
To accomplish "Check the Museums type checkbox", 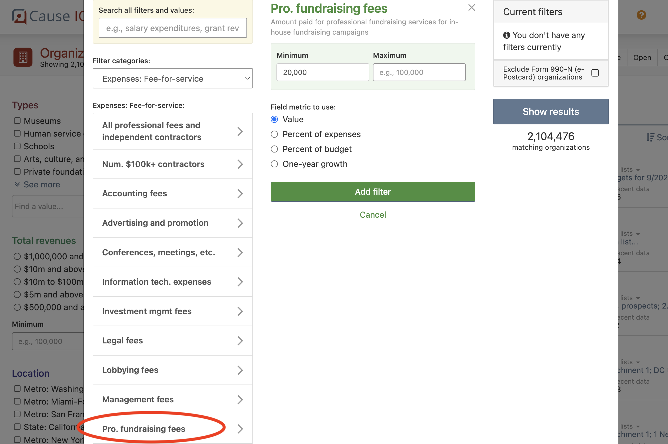I will (x=17, y=120).
